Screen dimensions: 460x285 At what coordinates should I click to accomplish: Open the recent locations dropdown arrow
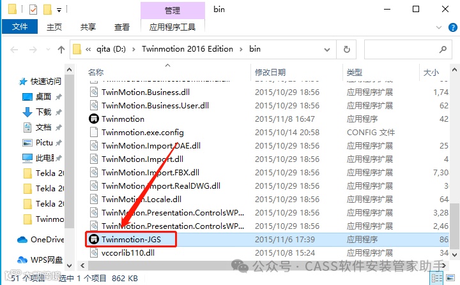tap(48, 50)
